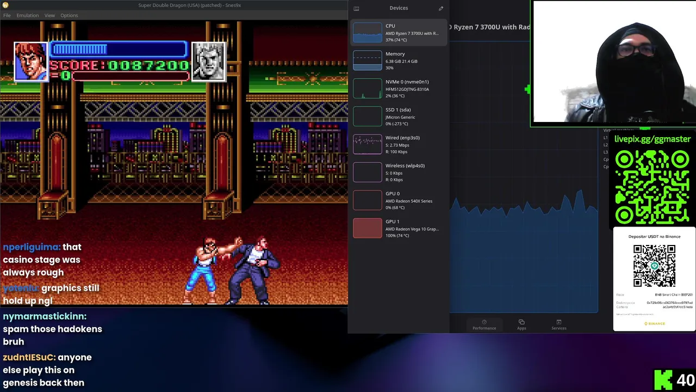Image resolution: width=696 pixels, height=392 pixels.
Task: Click the Binance logo on deposit card
Action: tap(654, 323)
